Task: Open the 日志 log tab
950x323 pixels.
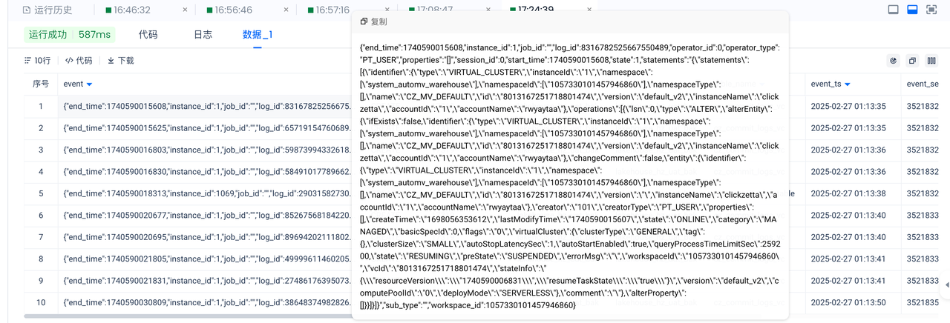Action: tap(203, 35)
